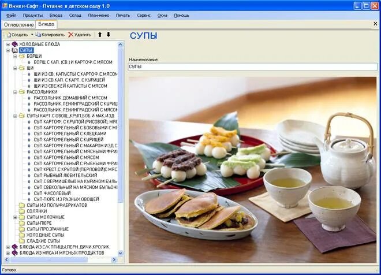Expand the СУПЫ МОЛОЧНЫЕ folder
The image size is (381, 275).
click(x=15, y=217)
